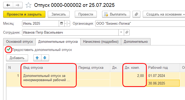Click the Выплатить button

click(116, 14)
